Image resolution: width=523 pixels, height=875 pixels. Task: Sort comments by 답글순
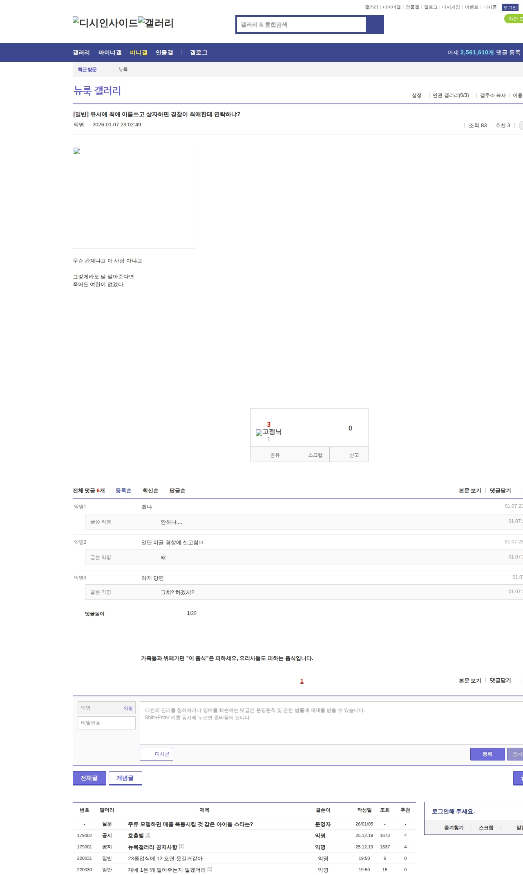(x=177, y=491)
